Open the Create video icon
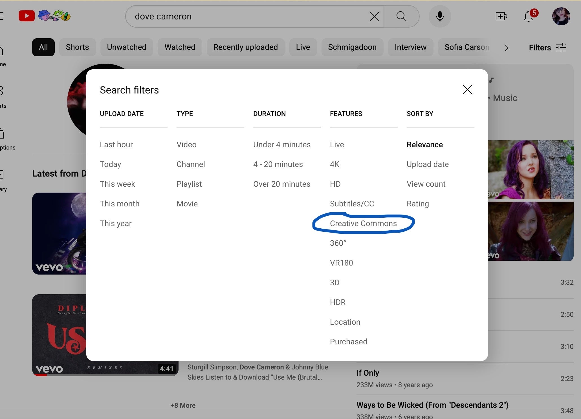The width and height of the screenshot is (581, 419). tap(501, 16)
